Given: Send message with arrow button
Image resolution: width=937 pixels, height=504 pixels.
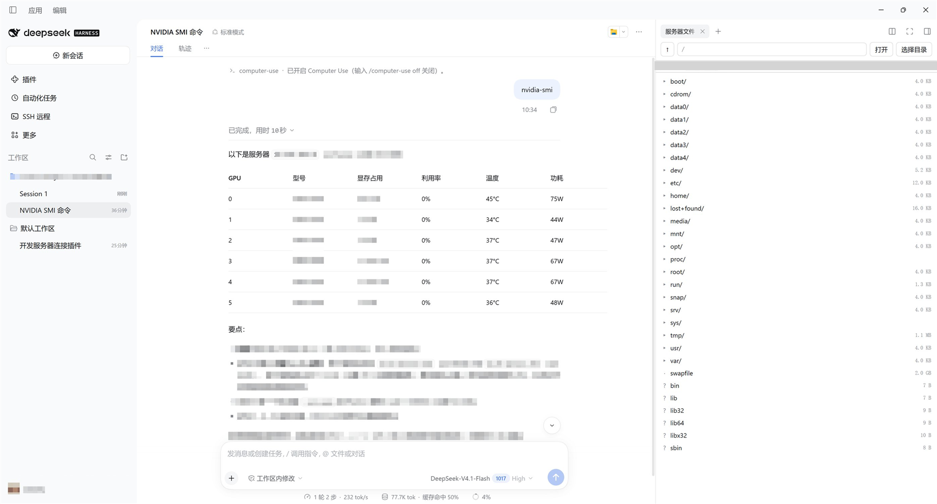Looking at the screenshot, I should [556, 477].
